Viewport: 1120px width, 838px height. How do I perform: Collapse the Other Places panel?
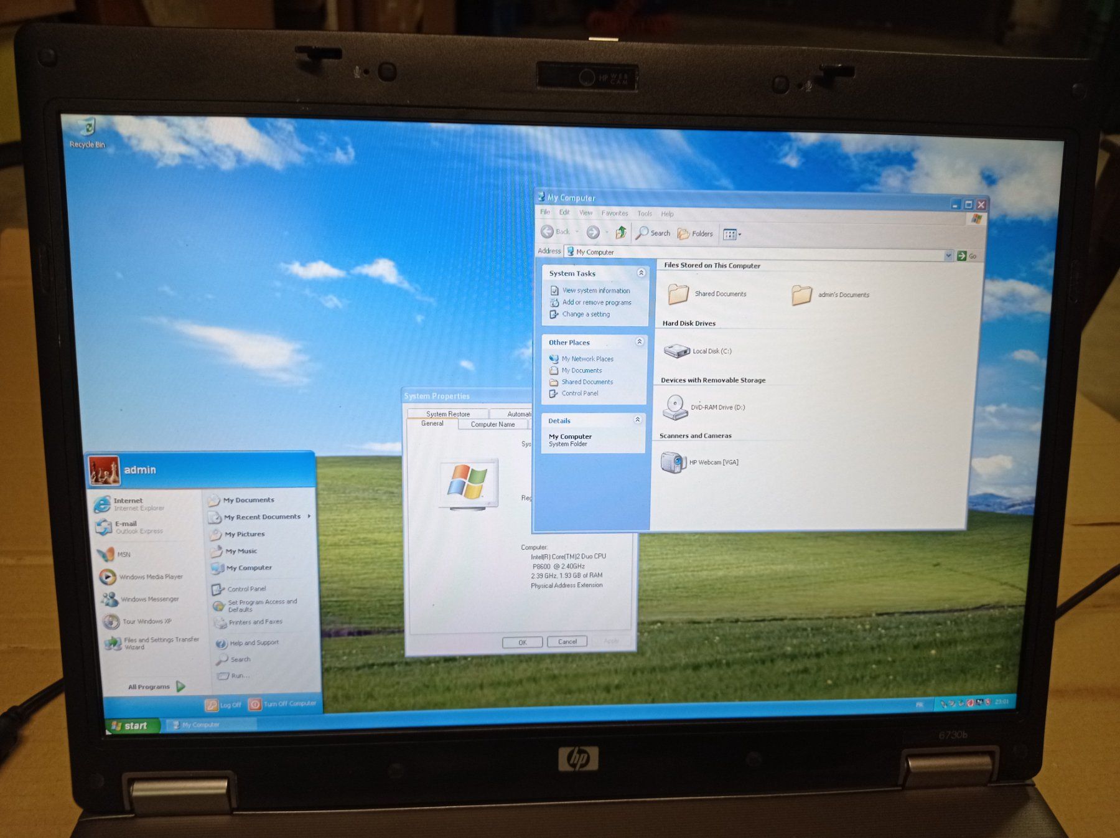(639, 342)
